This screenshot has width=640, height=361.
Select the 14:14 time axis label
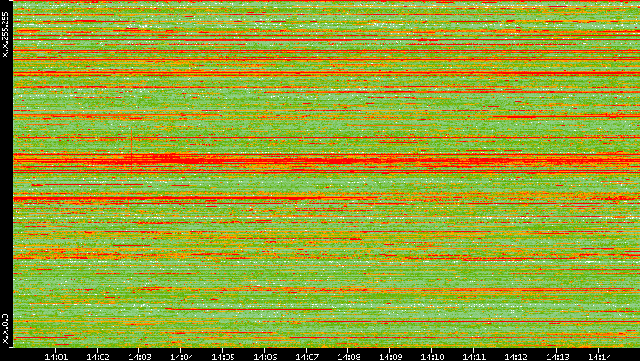point(599,357)
